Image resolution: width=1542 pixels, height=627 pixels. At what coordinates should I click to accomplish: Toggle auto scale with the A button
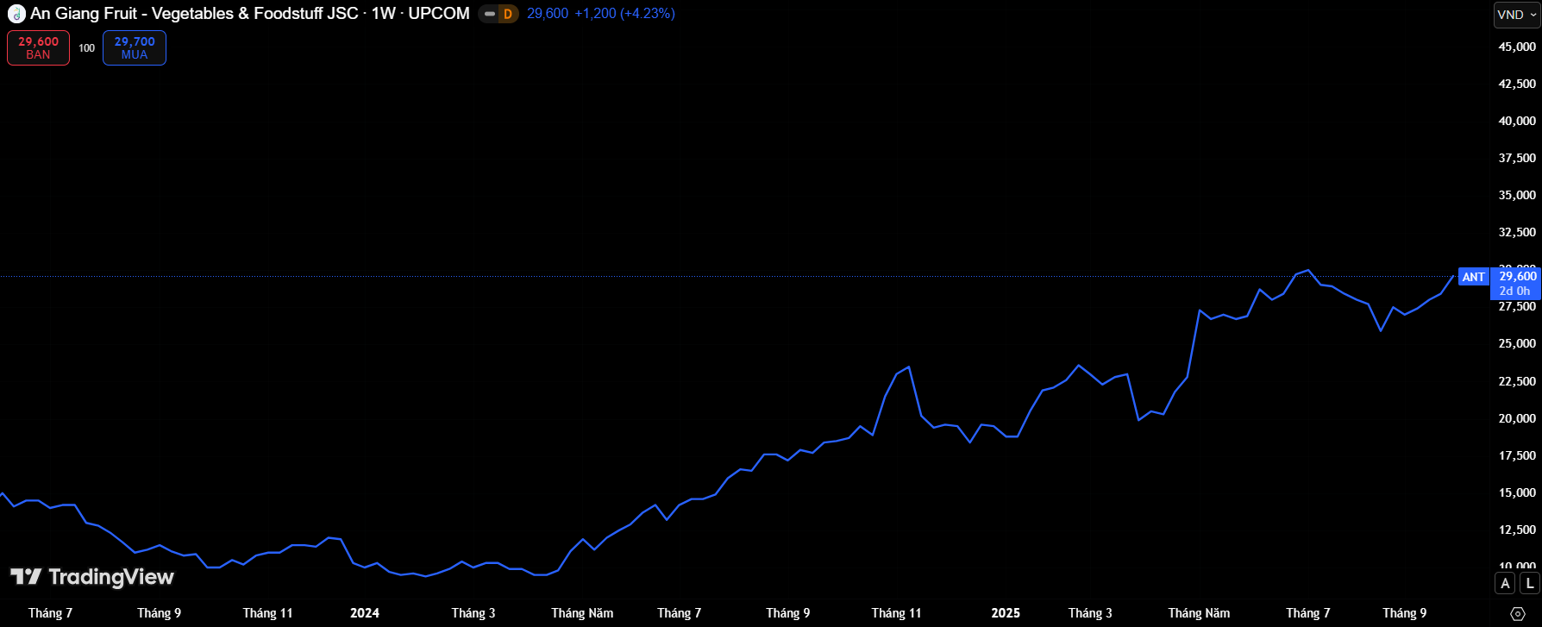[x=1505, y=583]
